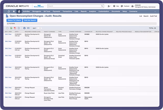Click the Oracle NetSuite logo

(x=17, y=6)
